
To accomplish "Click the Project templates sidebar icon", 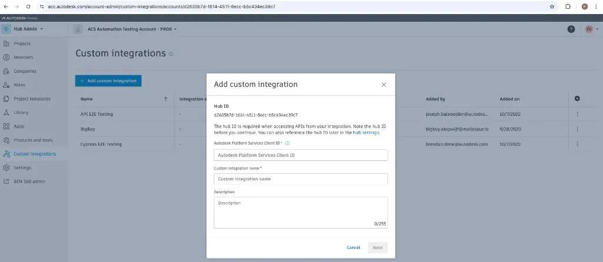I will click(x=6, y=99).
